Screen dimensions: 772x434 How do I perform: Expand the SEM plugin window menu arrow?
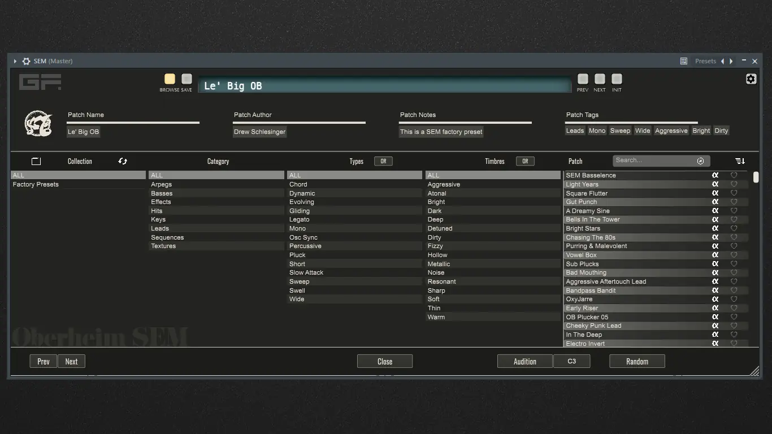[15, 61]
